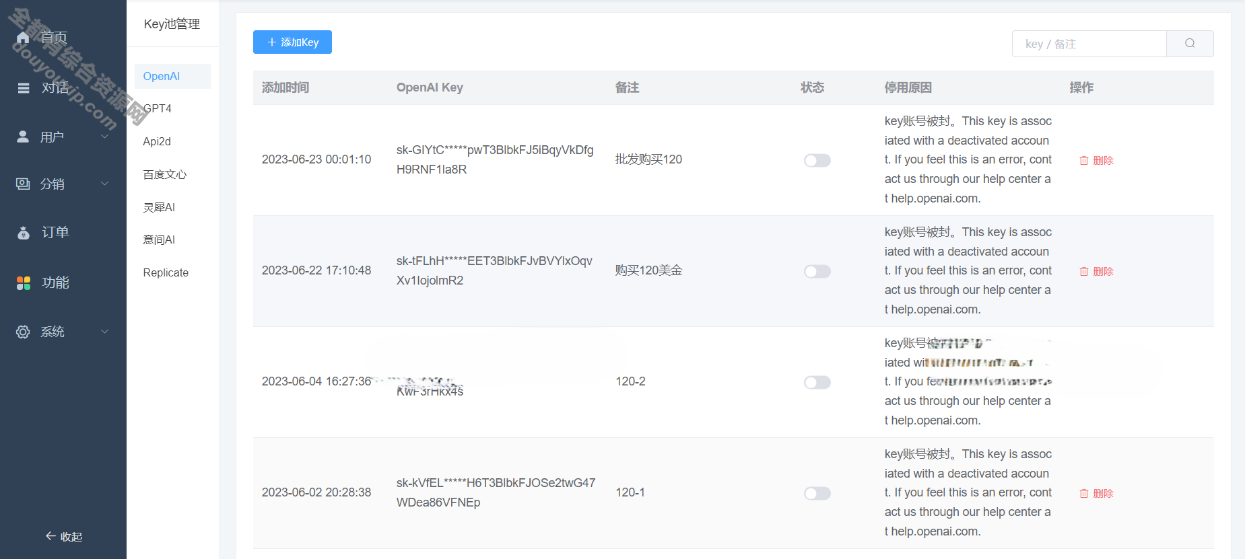The width and height of the screenshot is (1245, 559).
Task: Click the 功能 colored grid icon
Action: coord(24,283)
